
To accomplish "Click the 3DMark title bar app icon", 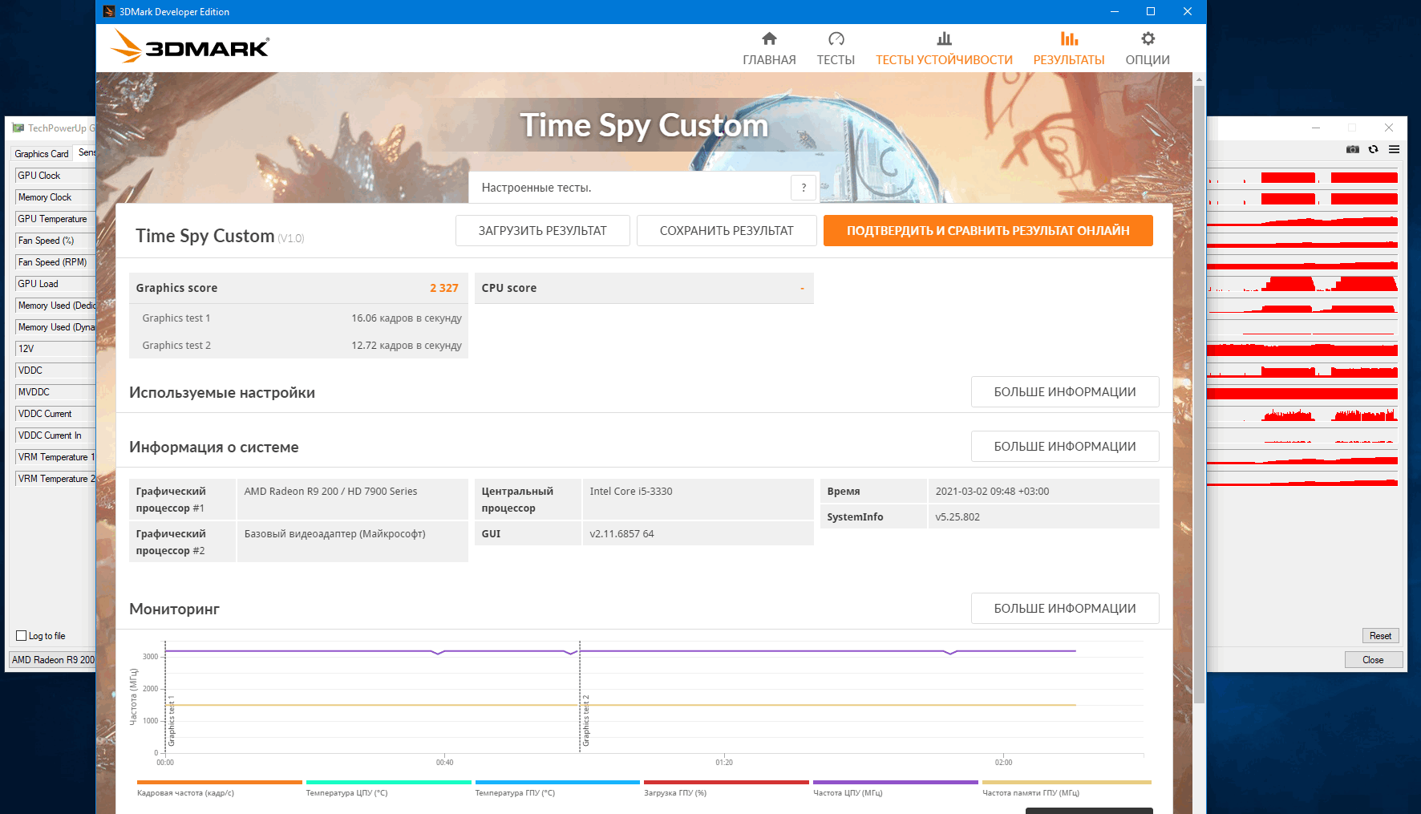I will tap(109, 11).
